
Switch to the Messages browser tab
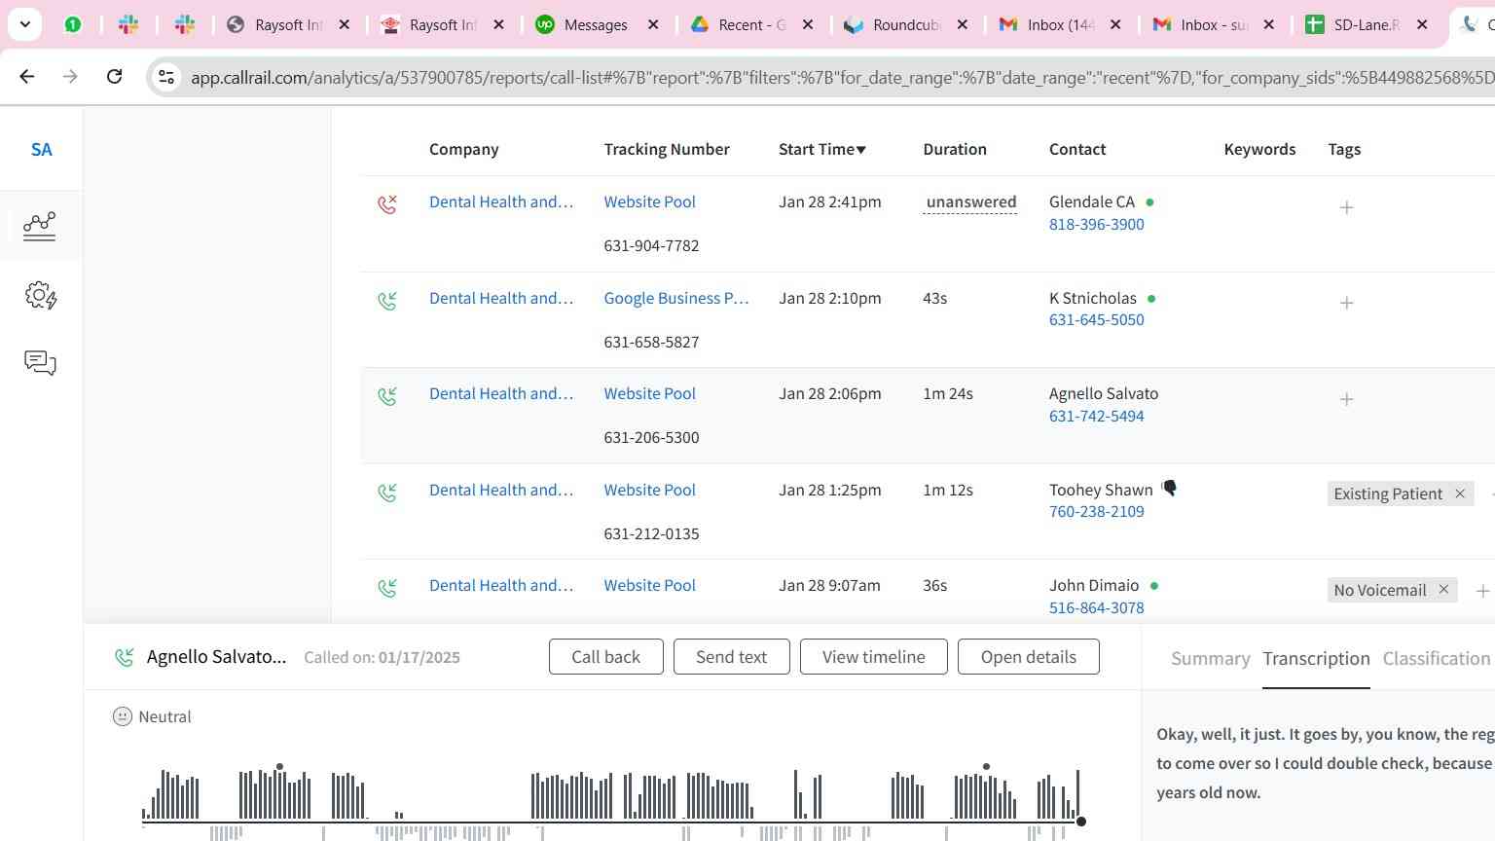click(x=596, y=24)
